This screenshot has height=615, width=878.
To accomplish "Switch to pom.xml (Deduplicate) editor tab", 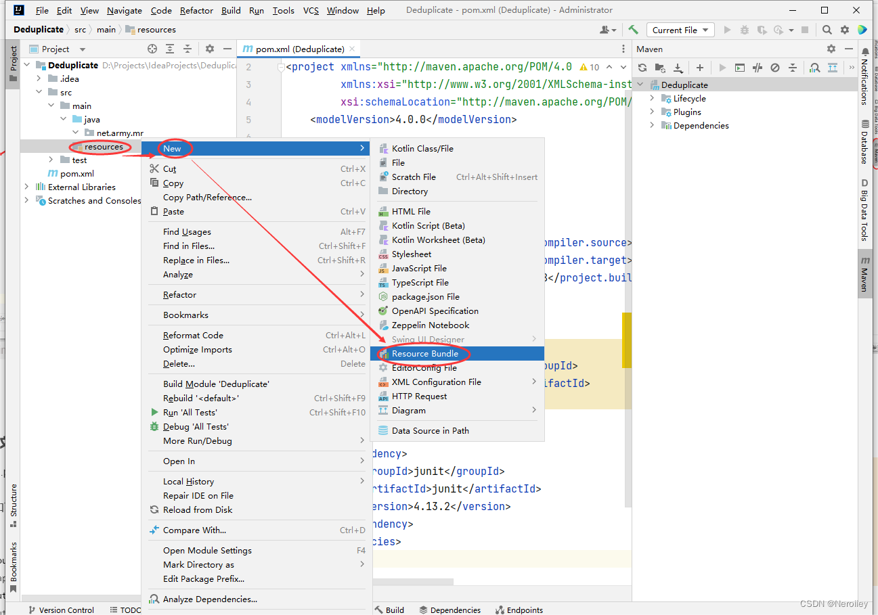I will (x=299, y=49).
